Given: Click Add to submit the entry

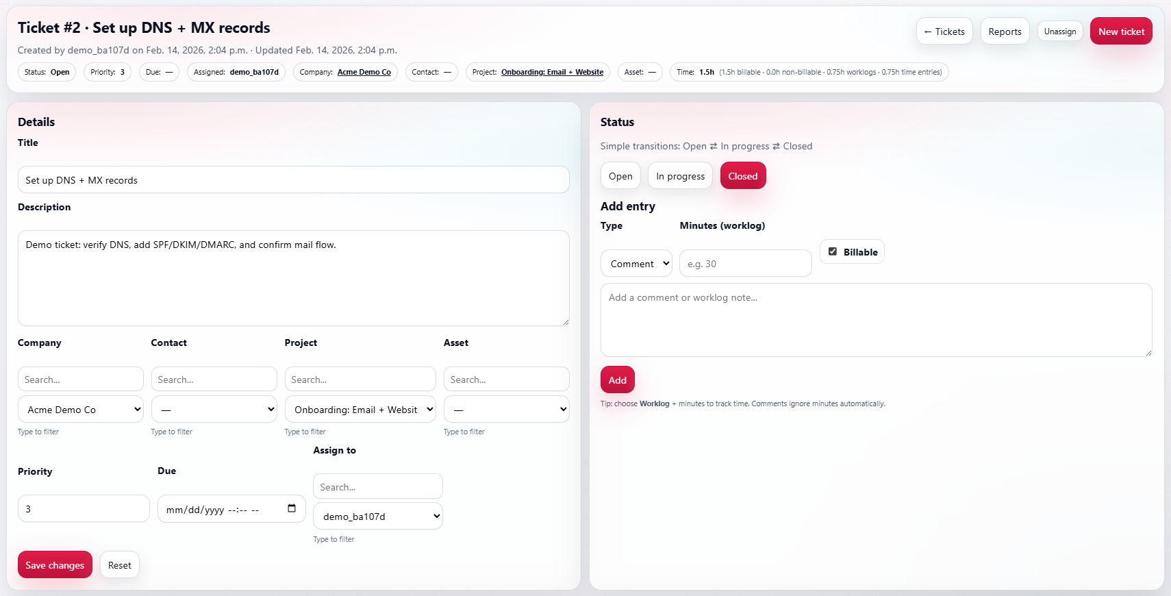Looking at the screenshot, I should pos(618,380).
